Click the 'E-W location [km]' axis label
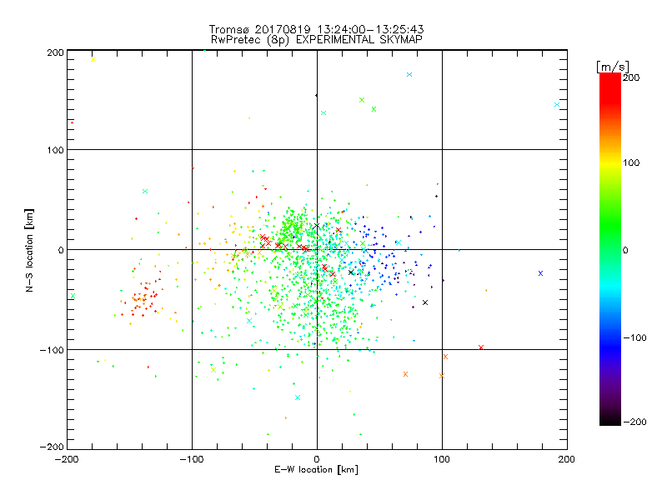Screen dimensions: 667x500 pyautogui.click(x=316, y=470)
